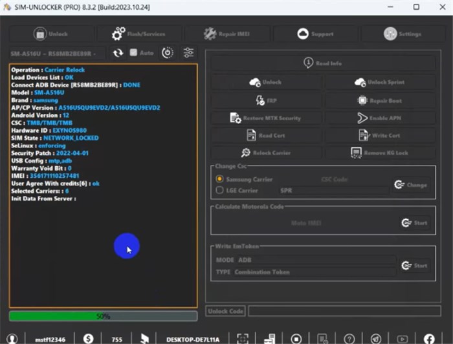
Task: Select the LGE Carrier radio button
Action: point(220,190)
